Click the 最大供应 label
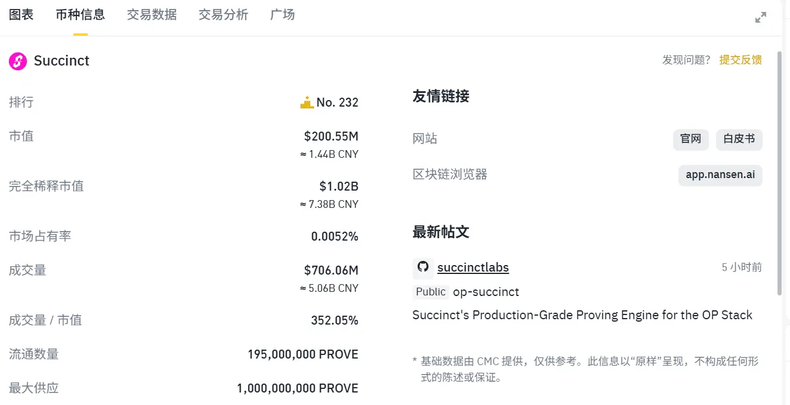This screenshot has height=405, width=790. pos(33,388)
